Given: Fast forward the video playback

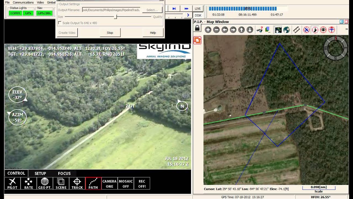Looking at the screenshot, I should 186,9.
